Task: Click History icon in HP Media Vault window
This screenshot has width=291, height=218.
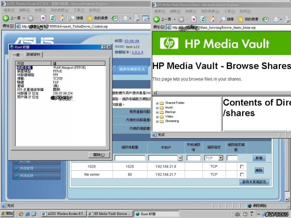Action: coord(265,19)
